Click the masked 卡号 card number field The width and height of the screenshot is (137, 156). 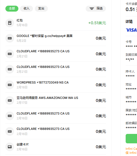click(131, 46)
